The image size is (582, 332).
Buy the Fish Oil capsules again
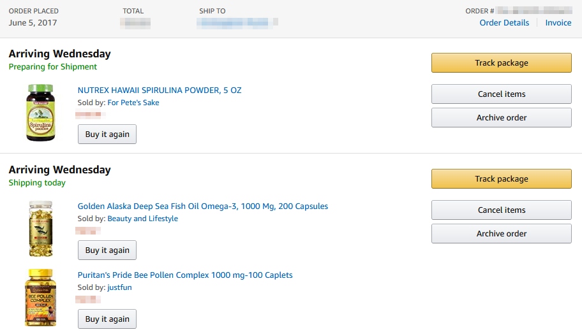(x=107, y=250)
